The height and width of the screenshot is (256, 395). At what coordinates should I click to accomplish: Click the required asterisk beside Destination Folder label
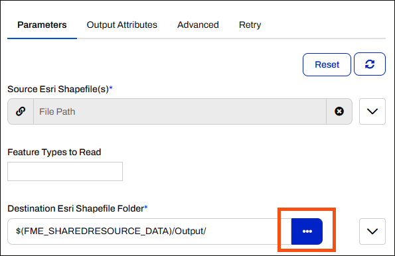[146, 207]
